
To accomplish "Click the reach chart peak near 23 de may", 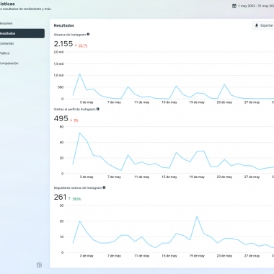I will [x=224, y=84].
